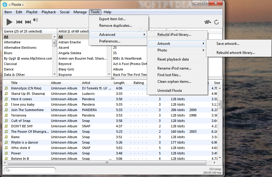Open search options magnifier dropdown
Viewport: 272px width, 177px height.
pyautogui.click(x=8, y=170)
